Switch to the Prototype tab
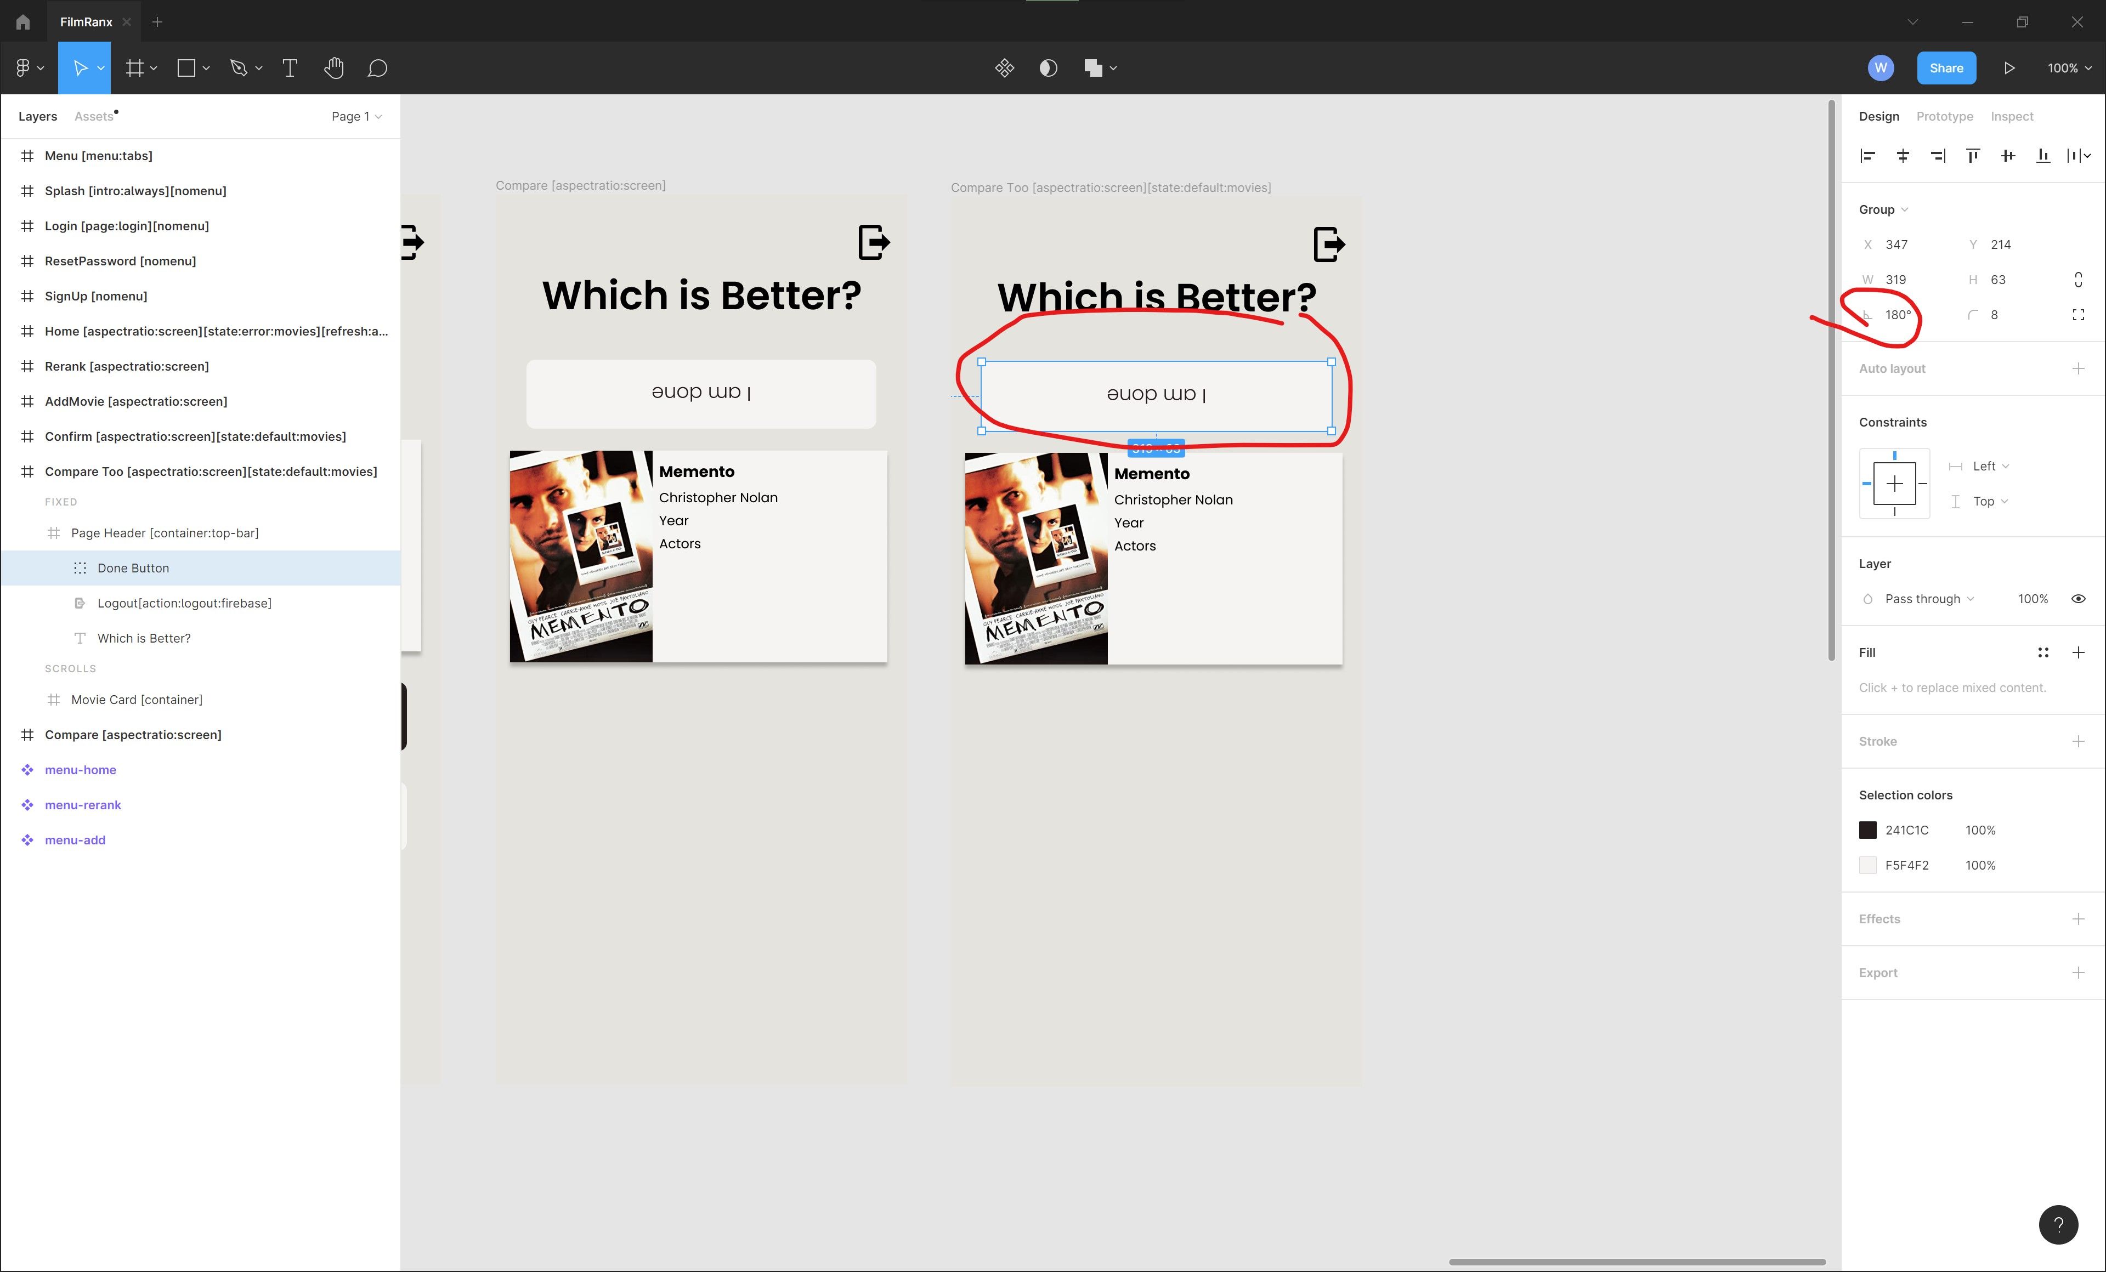The width and height of the screenshot is (2106, 1272). (1944, 116)
